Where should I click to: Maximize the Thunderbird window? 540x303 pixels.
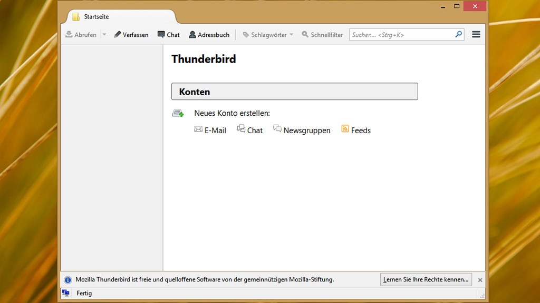click(457, 6)
